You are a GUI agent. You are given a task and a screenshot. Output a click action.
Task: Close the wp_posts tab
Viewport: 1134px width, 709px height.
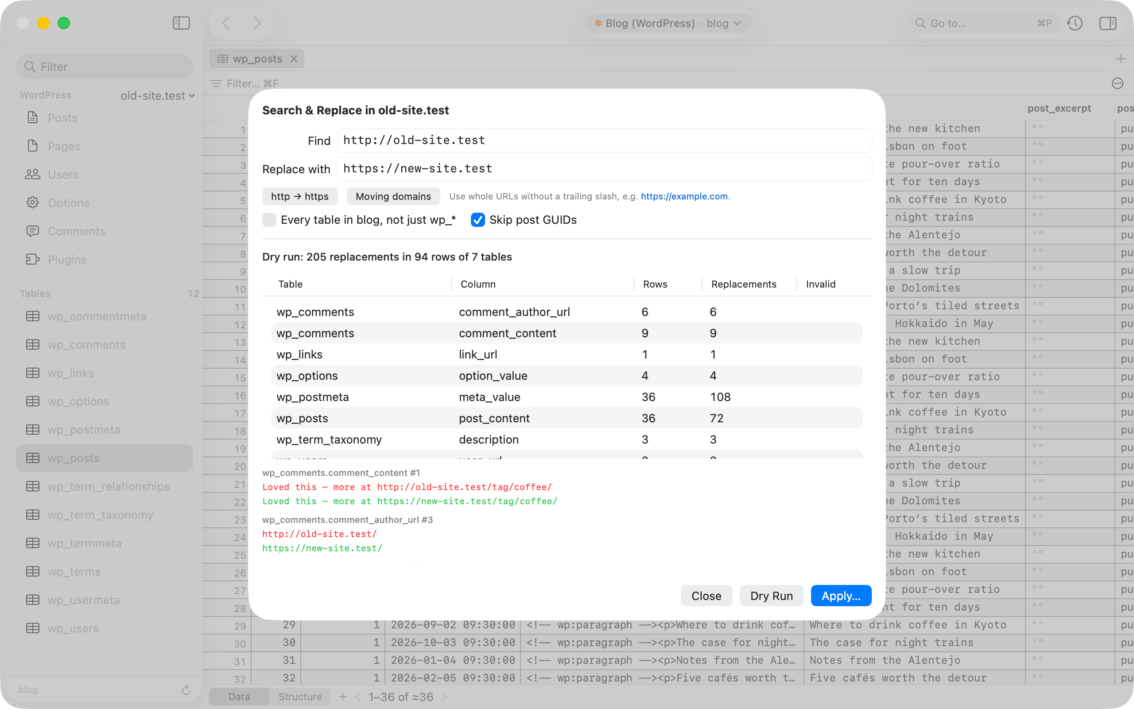(294, 58)
